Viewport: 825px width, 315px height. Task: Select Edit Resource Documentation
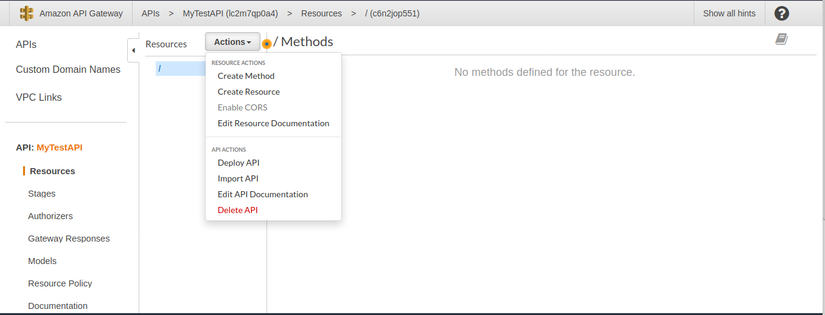[x=273, y=123]
